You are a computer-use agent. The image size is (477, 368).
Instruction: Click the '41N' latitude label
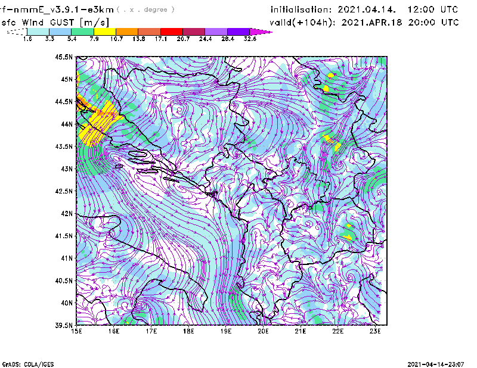[x=67, y=258]
